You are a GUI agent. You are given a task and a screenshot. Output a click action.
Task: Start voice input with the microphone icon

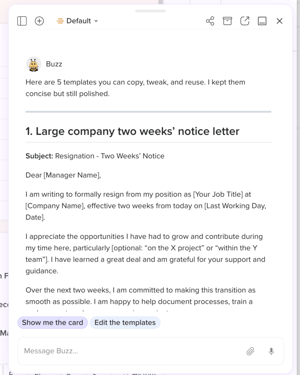click(271, 352)
